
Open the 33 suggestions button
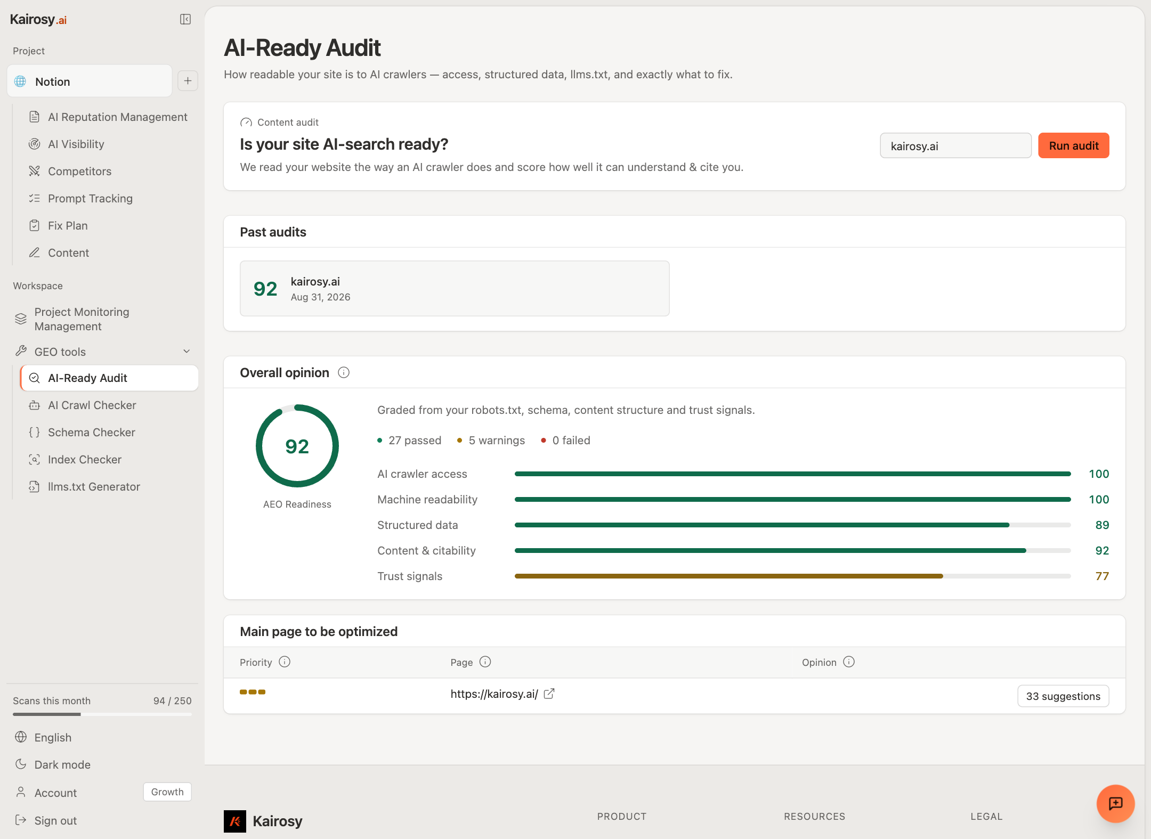tap(1063, 696)
